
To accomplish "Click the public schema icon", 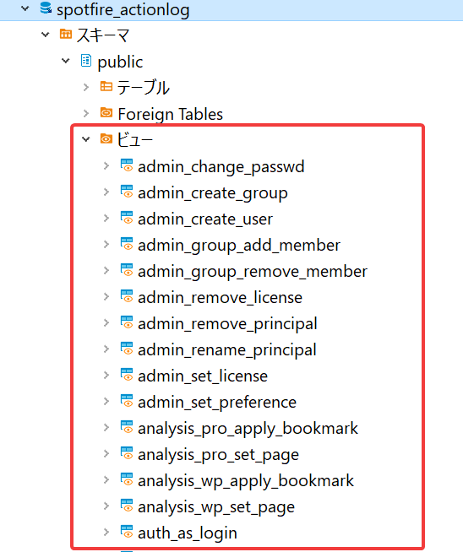I will point(86,61).
